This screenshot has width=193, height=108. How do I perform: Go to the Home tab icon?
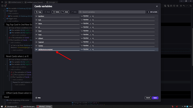point(6,2)
